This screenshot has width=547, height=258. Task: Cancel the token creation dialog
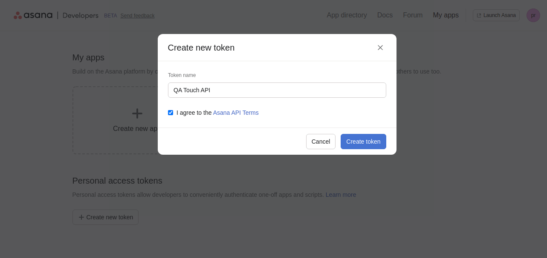pyautogui.click(x=321, y=142)
